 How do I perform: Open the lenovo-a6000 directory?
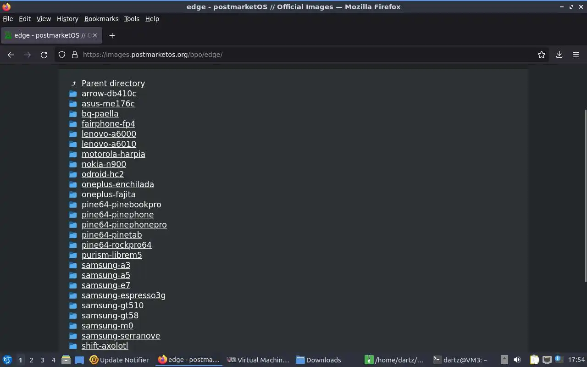pos(109,134)
